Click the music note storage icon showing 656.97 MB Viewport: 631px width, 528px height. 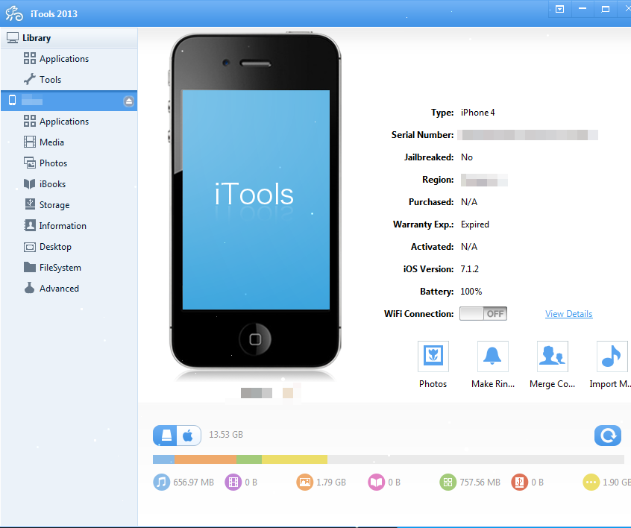pos(161,483)
